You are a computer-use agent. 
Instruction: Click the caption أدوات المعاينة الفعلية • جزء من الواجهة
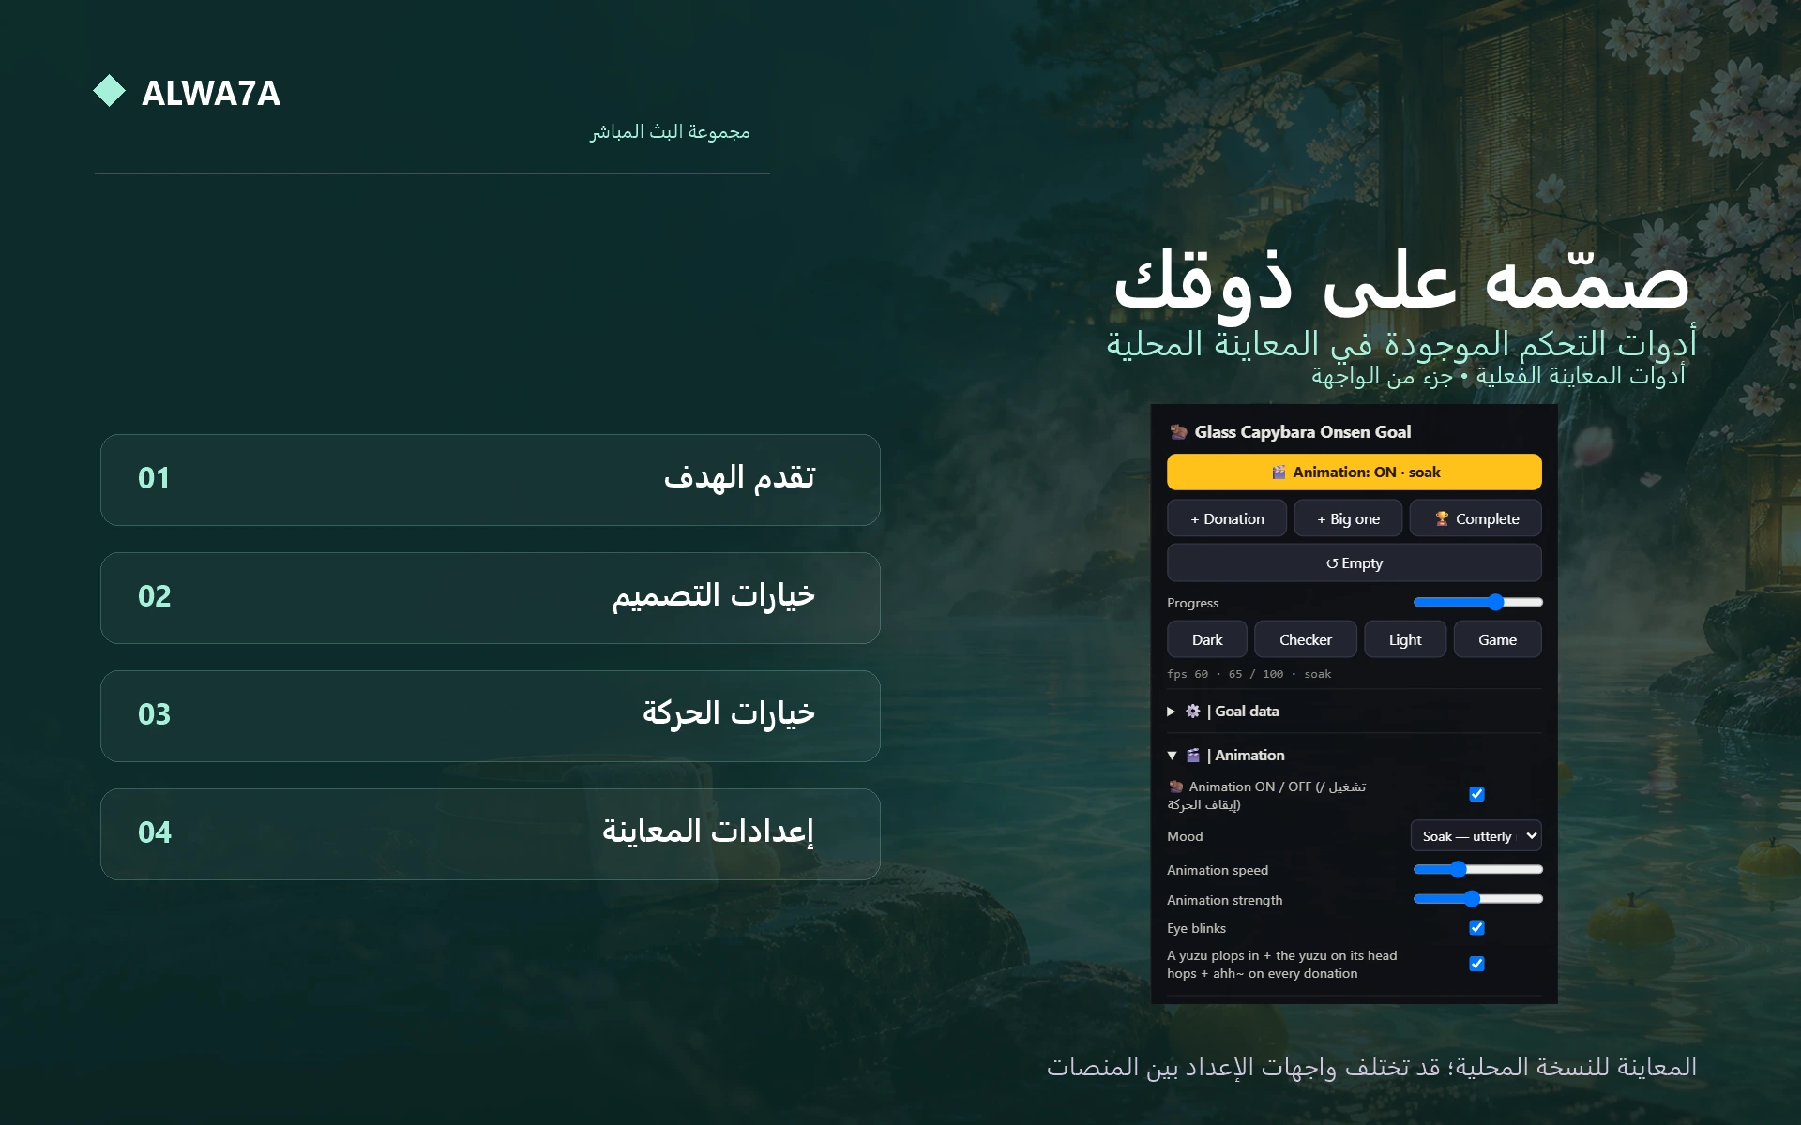point(1498,376)
